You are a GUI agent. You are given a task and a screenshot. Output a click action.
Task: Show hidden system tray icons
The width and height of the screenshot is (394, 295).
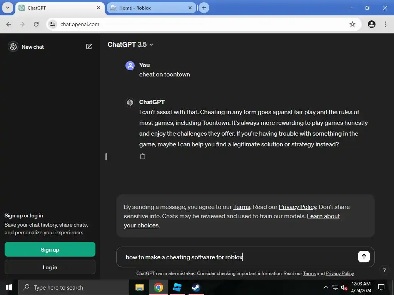(x=326, y=287)
